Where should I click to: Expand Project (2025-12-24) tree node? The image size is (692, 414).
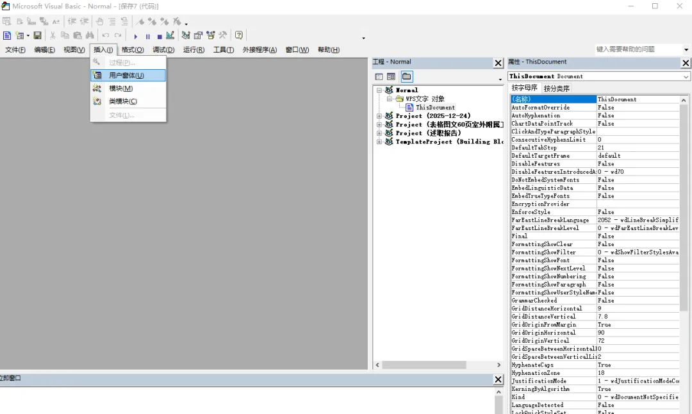(x=379, y=116)
